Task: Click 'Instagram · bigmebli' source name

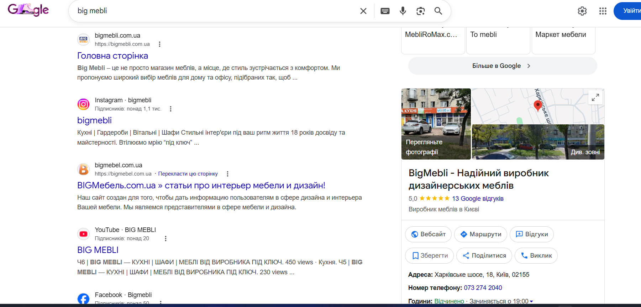Action: [x=123, y=100]
